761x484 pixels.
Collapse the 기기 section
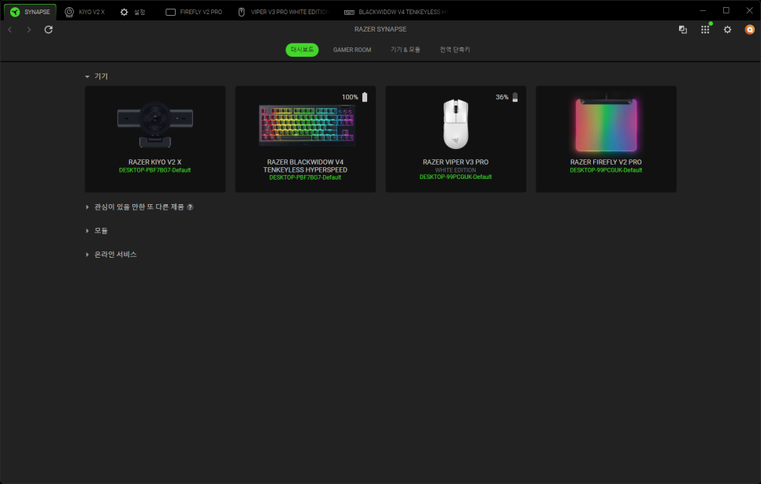(87, 76)
